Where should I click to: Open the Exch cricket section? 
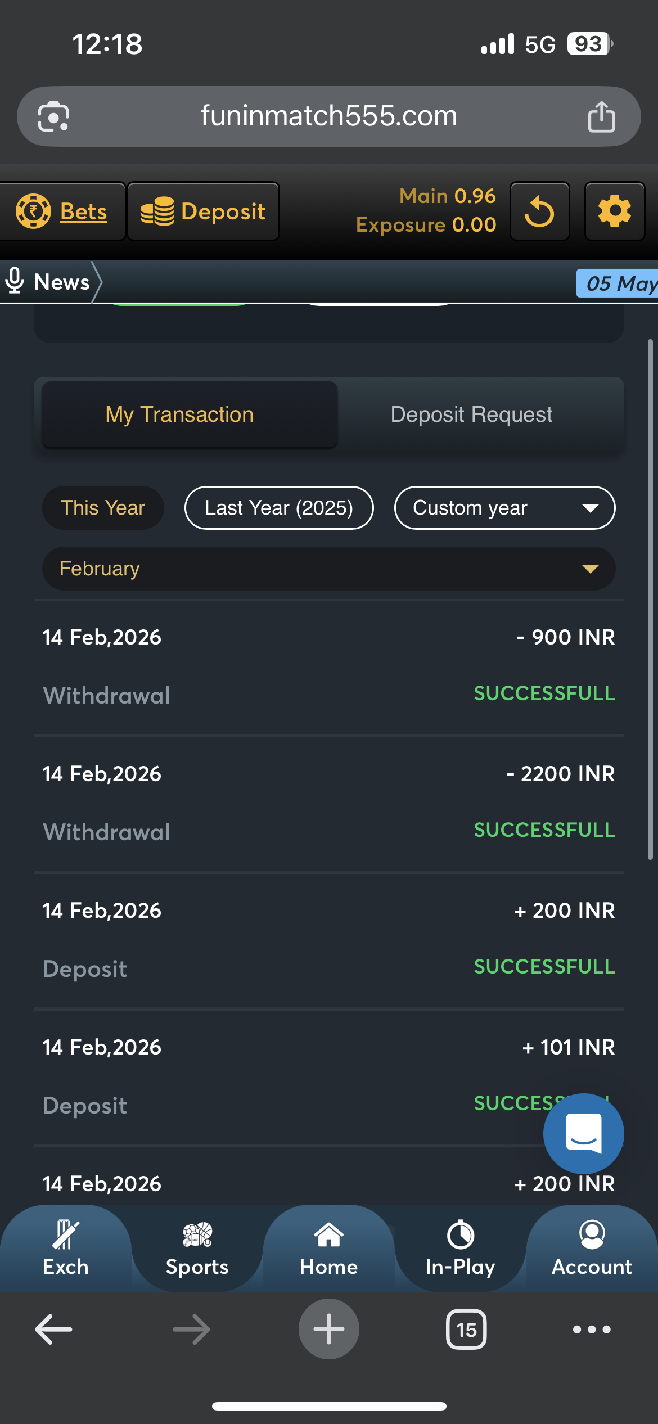65,1247
